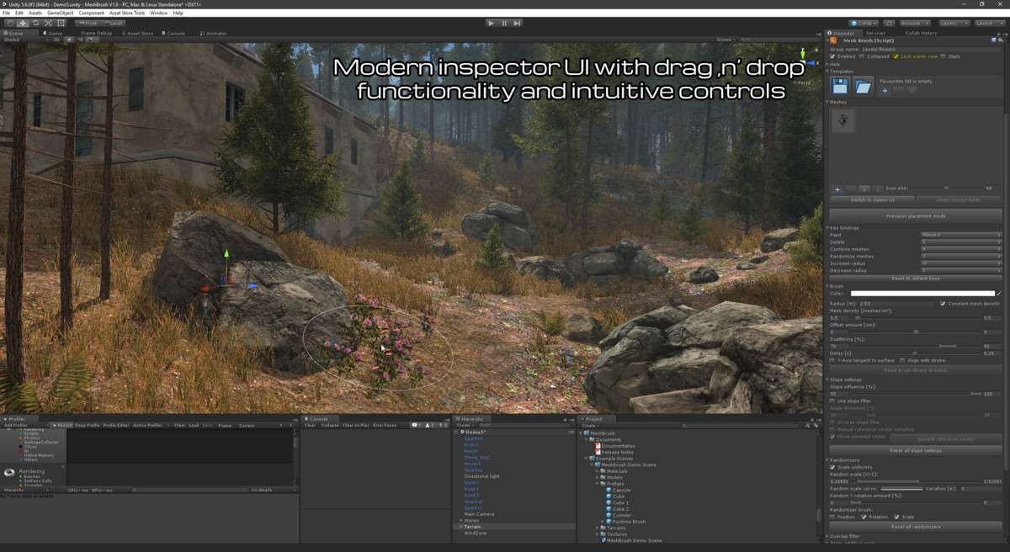Open the Layers dropdown
This screenshot has width=1010, height=552.
click(x=954, y=24)
